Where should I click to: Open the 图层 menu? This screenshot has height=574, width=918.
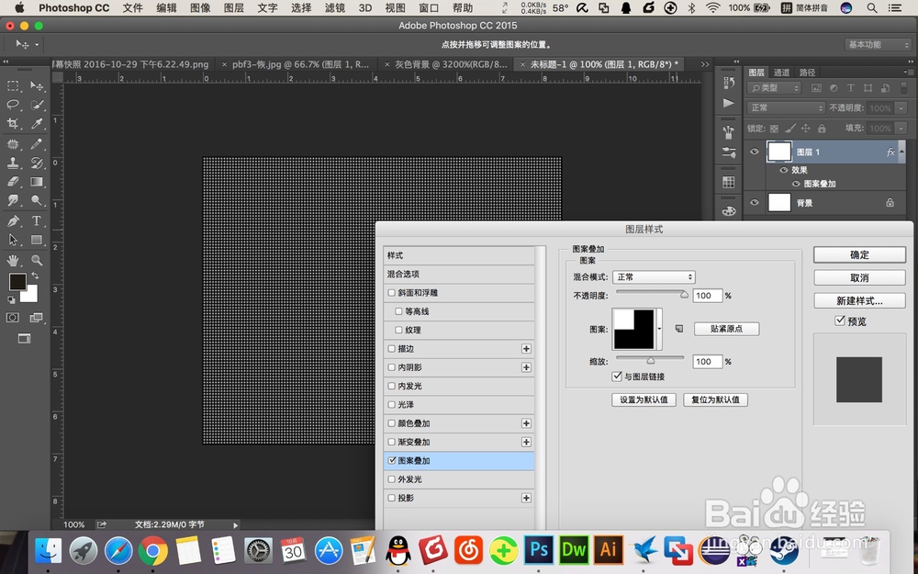point(233,8)
